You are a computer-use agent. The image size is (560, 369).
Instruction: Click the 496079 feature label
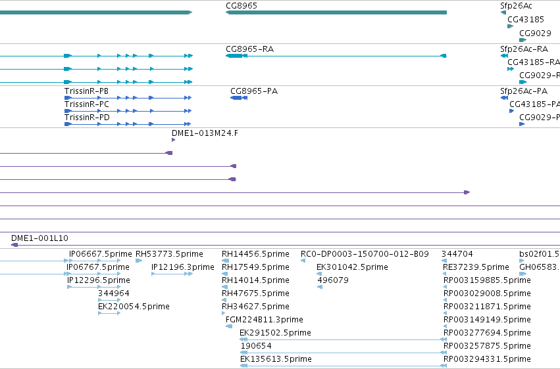coord(333,280)
